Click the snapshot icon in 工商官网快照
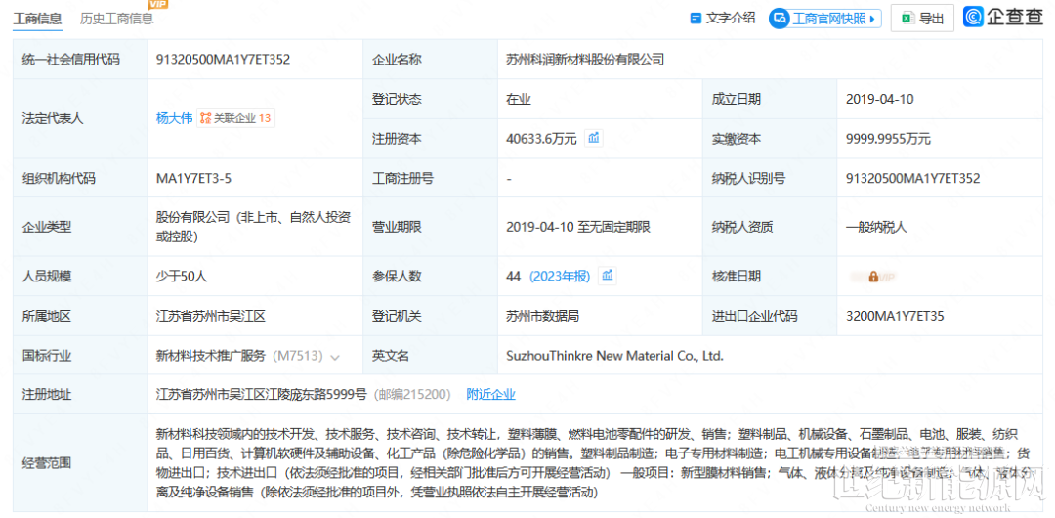1055x518 pixels. 781,19
